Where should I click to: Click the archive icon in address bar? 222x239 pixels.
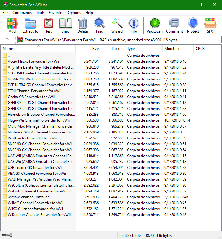21,40
